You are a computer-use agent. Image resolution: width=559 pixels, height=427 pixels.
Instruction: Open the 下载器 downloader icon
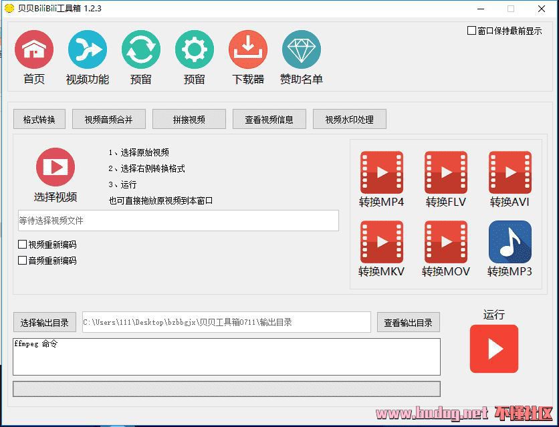(248, 50)
